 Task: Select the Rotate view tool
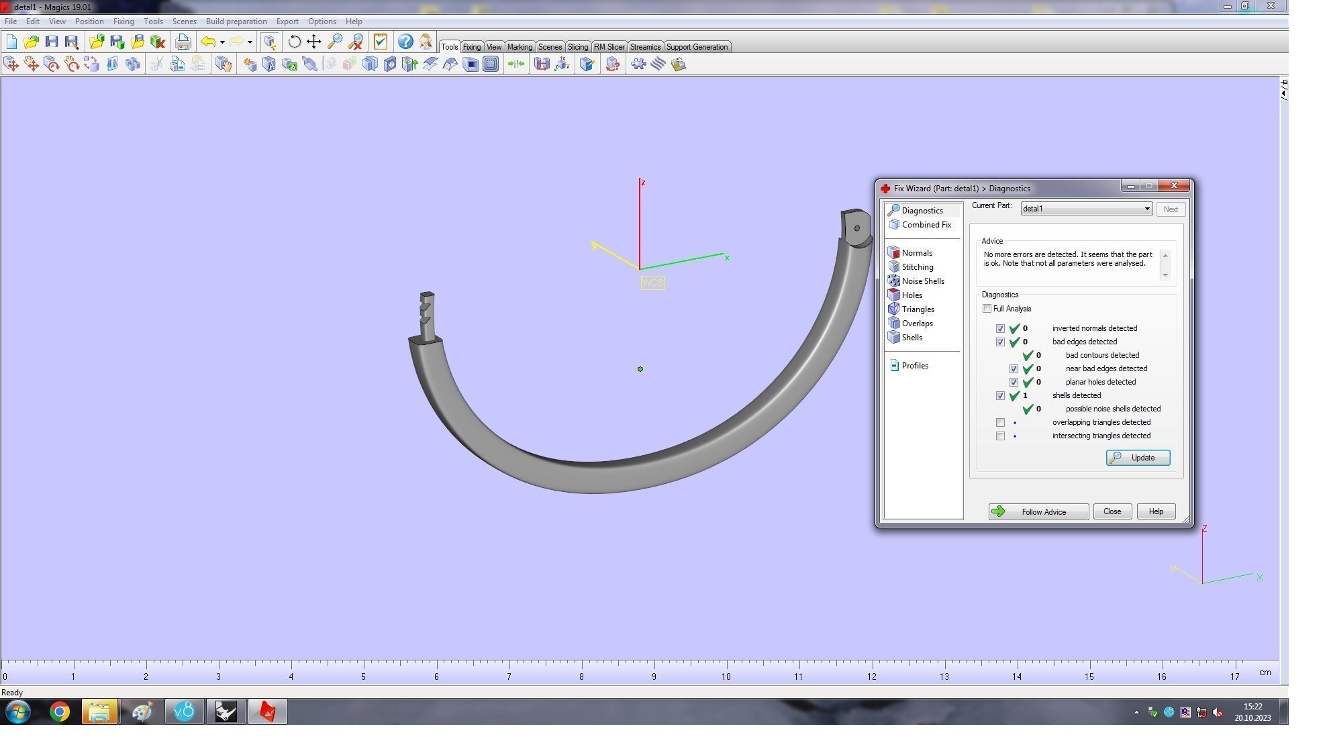[x=294, y=42]
